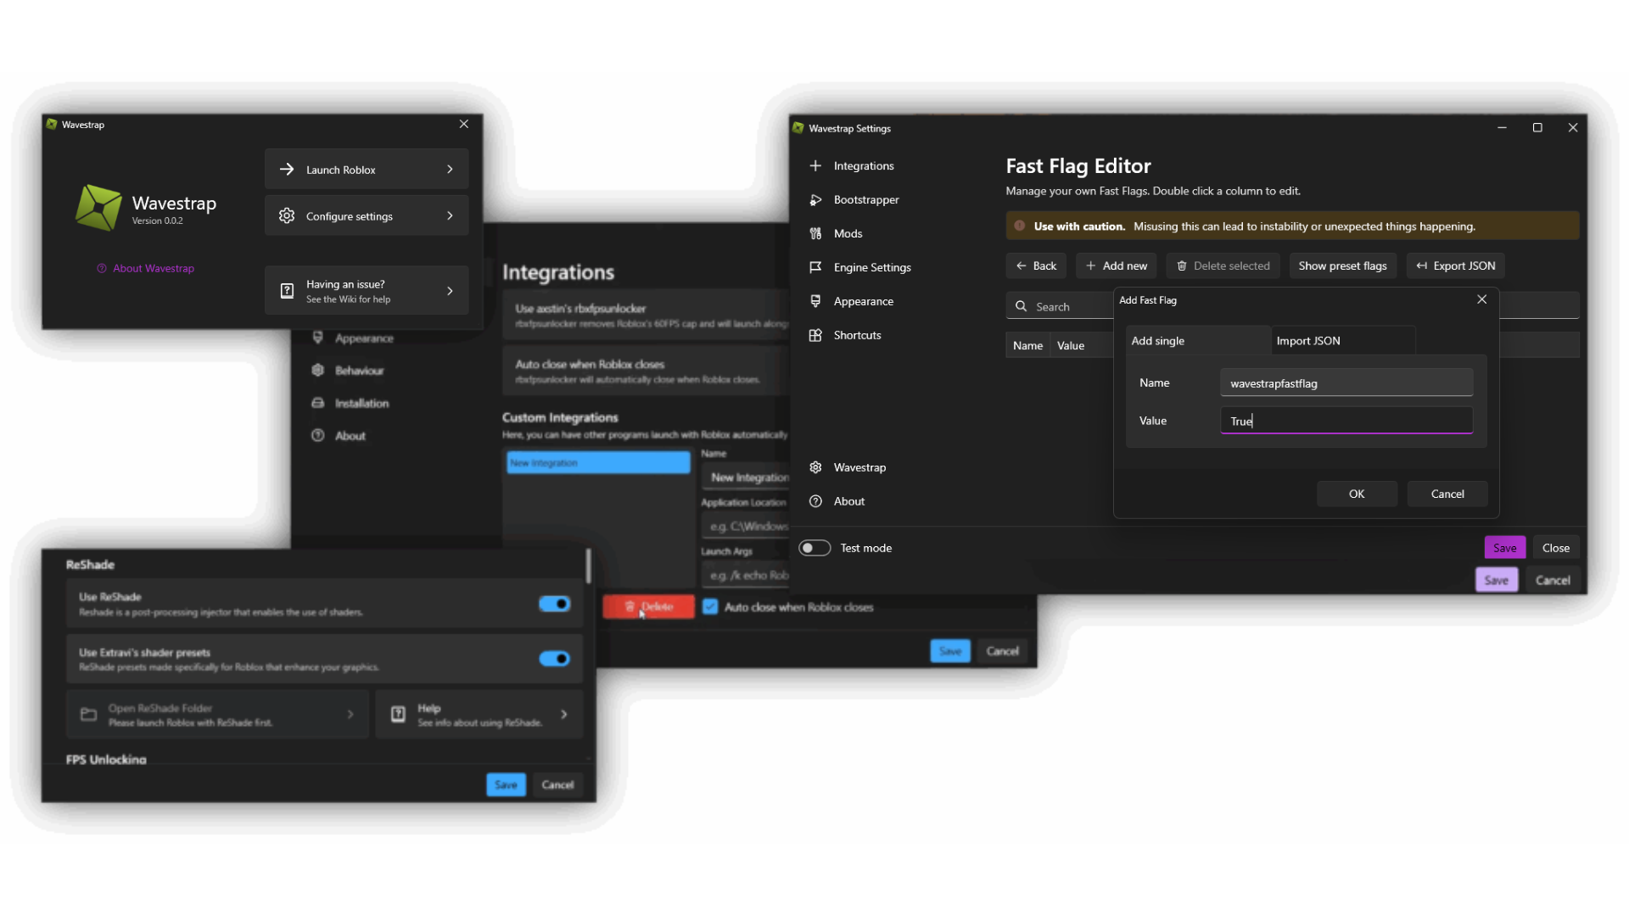The height and width of the screenshot is (916, 1629).
Task: Switch to the Import JSON tab
Action: [x=1343, y=340]
